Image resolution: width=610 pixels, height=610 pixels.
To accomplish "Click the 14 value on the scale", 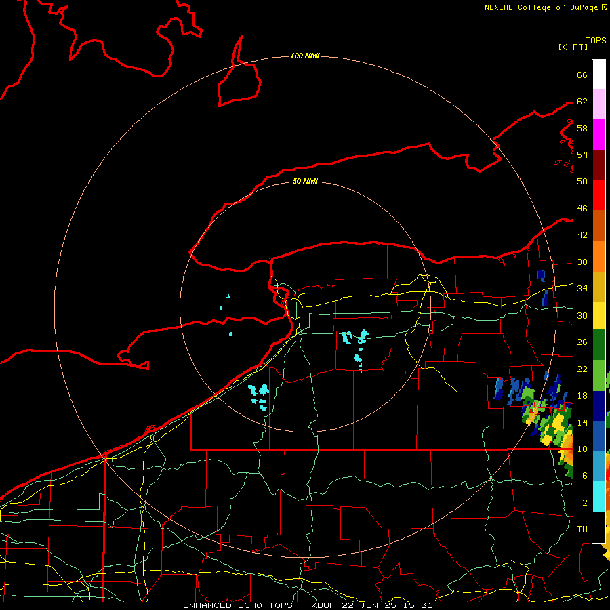I will 582,422.
